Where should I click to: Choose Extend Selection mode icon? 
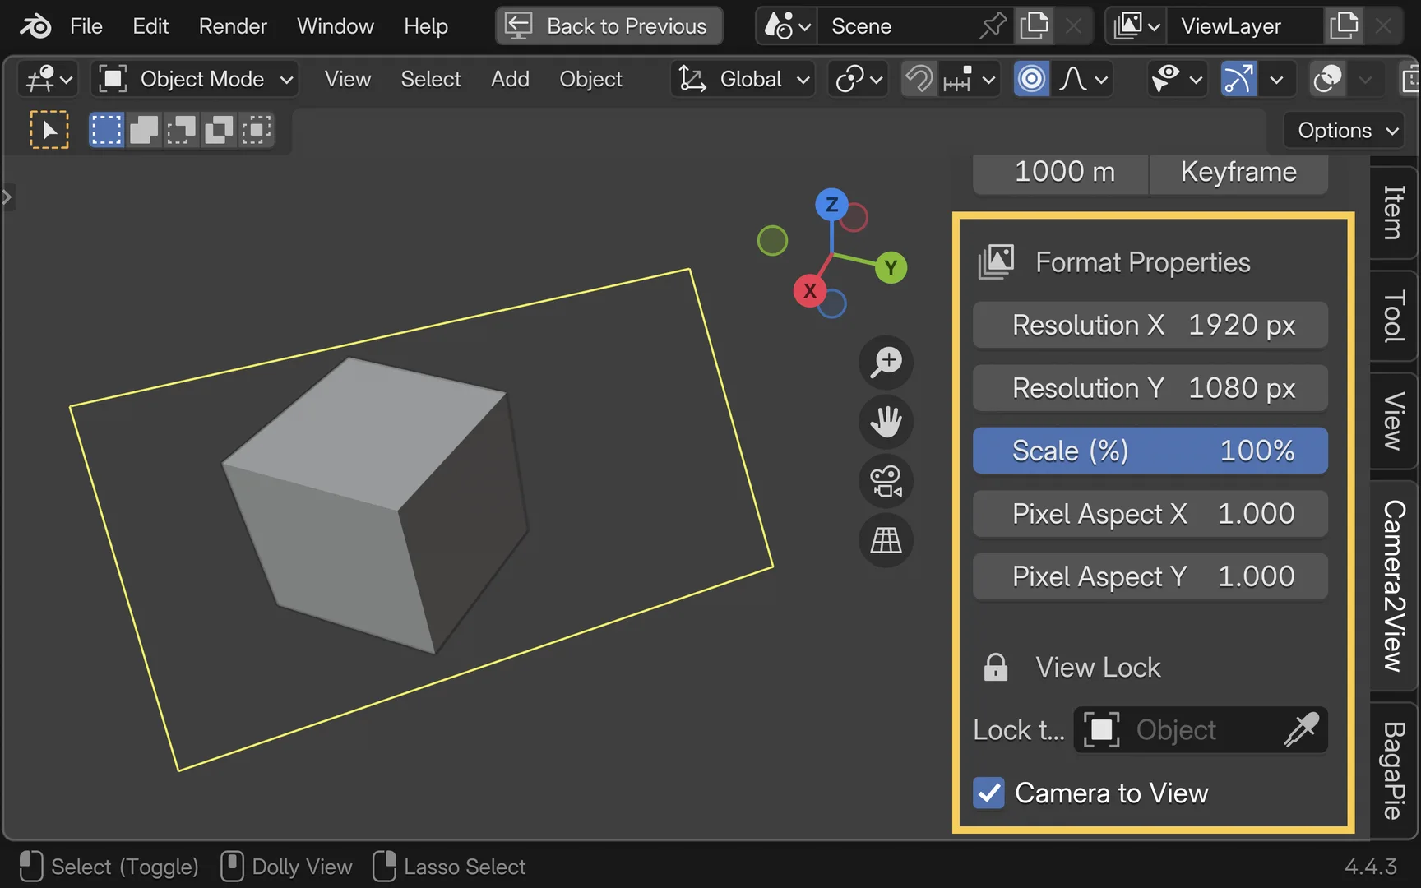[144, 130]
